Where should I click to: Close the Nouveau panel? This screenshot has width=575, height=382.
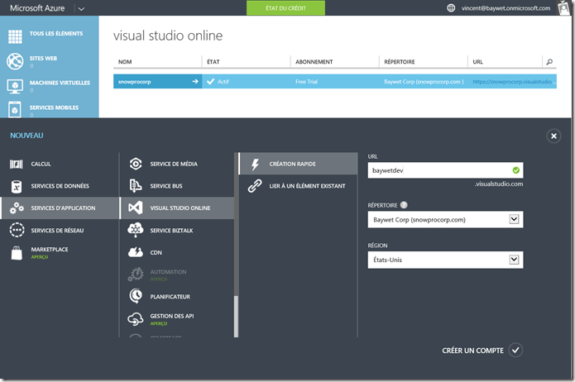coord(553,136)
